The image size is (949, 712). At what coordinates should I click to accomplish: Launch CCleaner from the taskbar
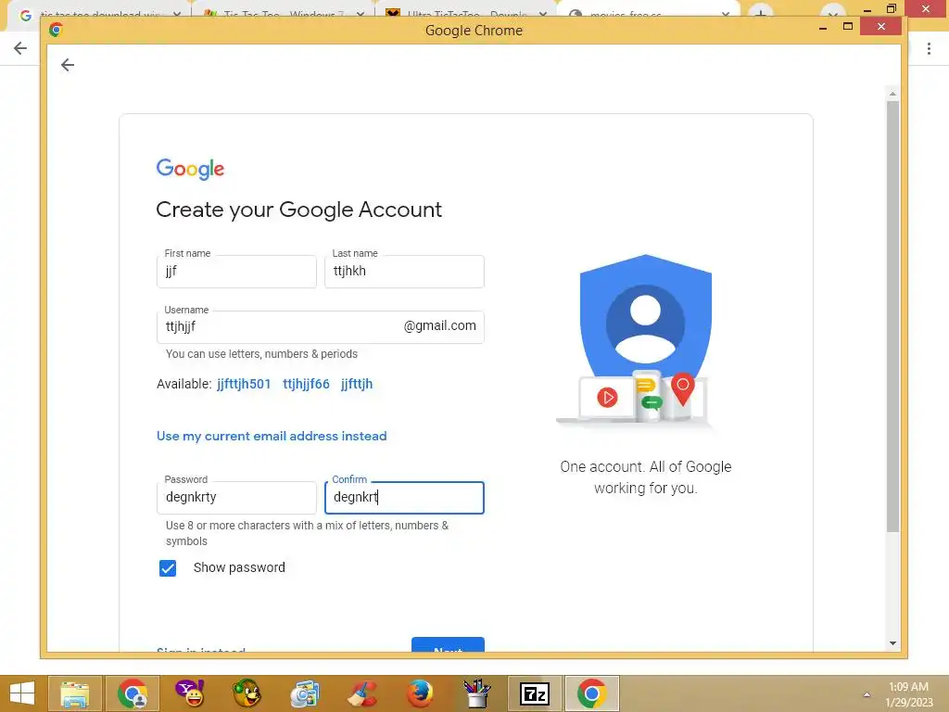(362, 693)
